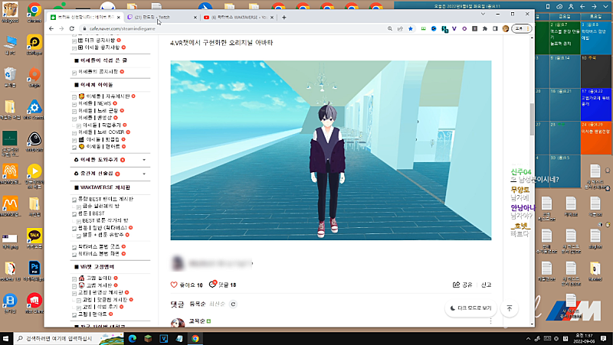Click the first commenter's nickname

pos(197,321)
